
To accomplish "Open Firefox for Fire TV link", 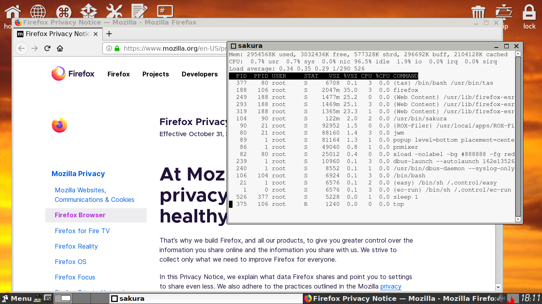I will 82,231.
